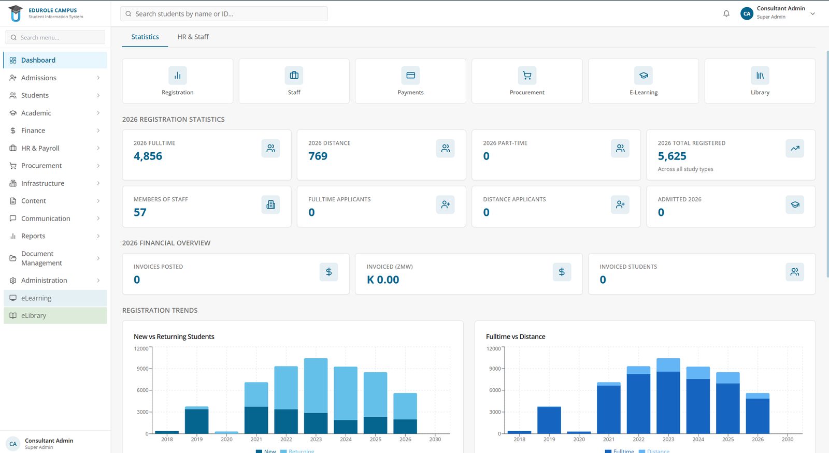
Task: Open the eLearning sidebar link
Action: (55, 298)
